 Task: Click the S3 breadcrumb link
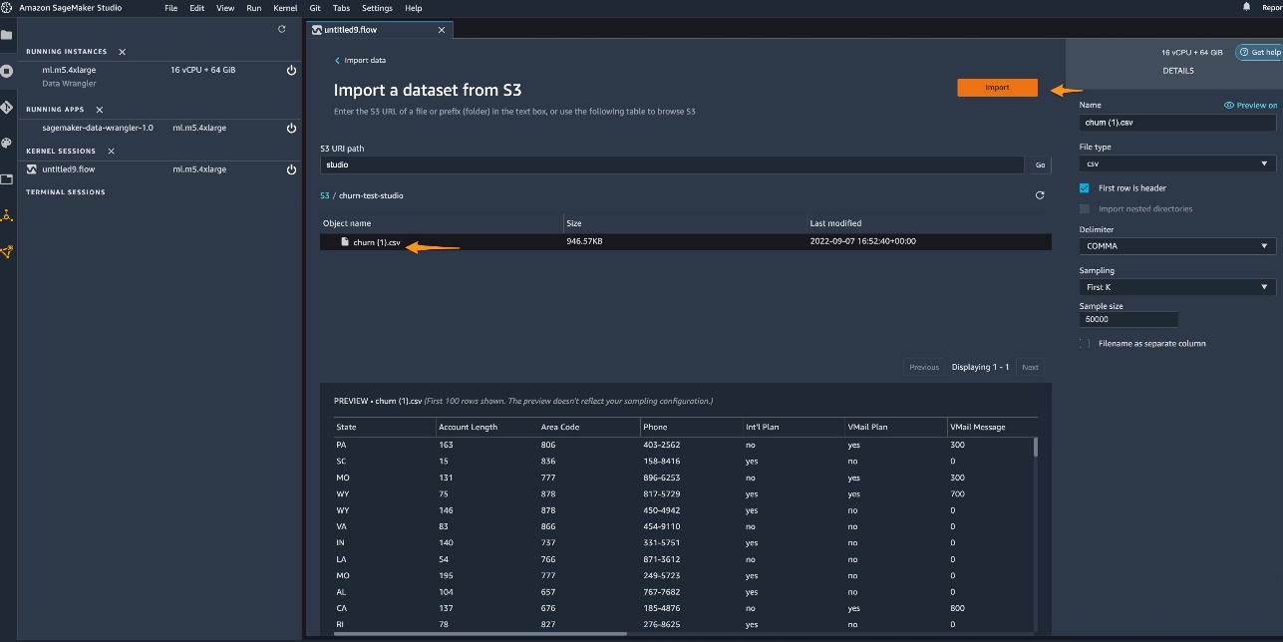pos(324,195)
